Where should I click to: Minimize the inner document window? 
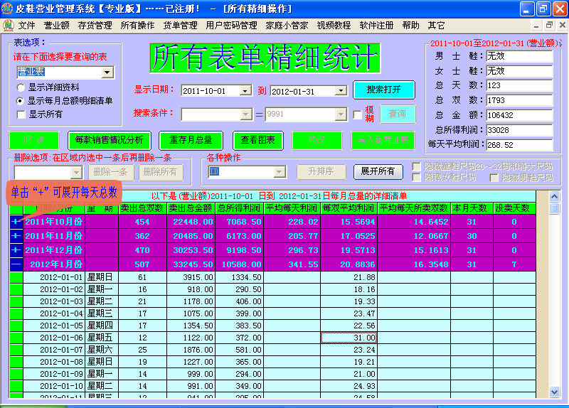coord(536,25)
